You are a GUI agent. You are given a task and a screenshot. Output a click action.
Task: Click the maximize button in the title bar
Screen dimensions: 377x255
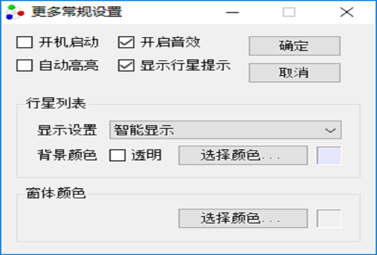[289, 12]
